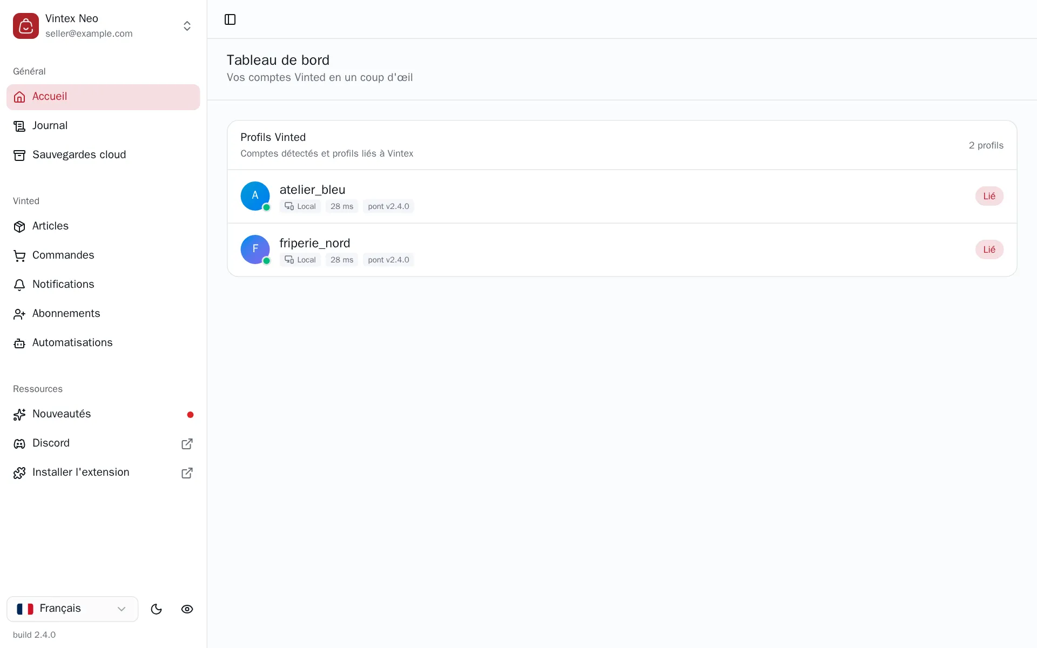Open Nouveautés in the sidebar
Viewport: 1037px width, 648px height.
pos(103,414)
